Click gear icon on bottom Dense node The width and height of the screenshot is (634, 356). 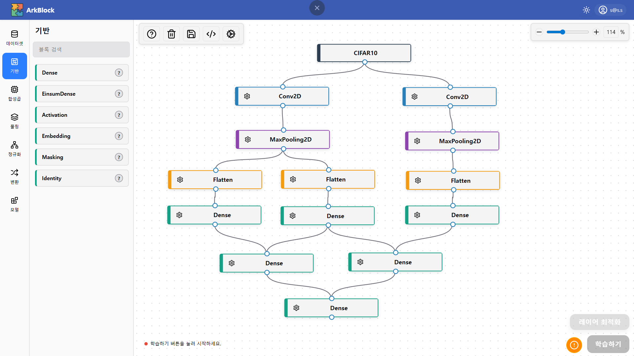[x=296, y=308]
